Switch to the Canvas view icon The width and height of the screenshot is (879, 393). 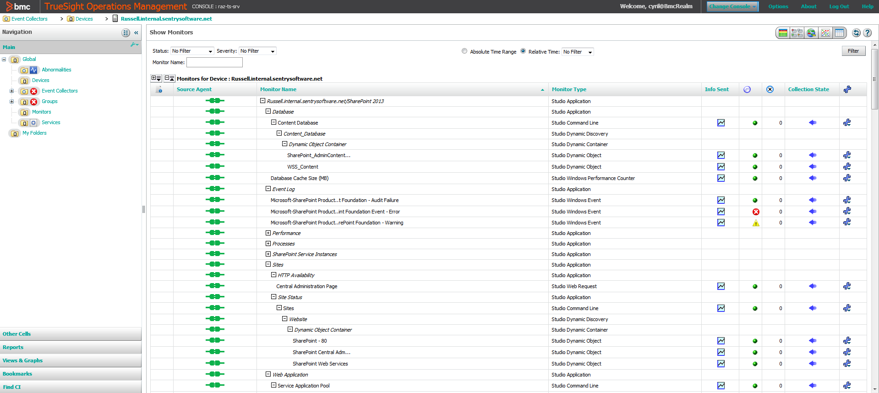tap(797, 33)
